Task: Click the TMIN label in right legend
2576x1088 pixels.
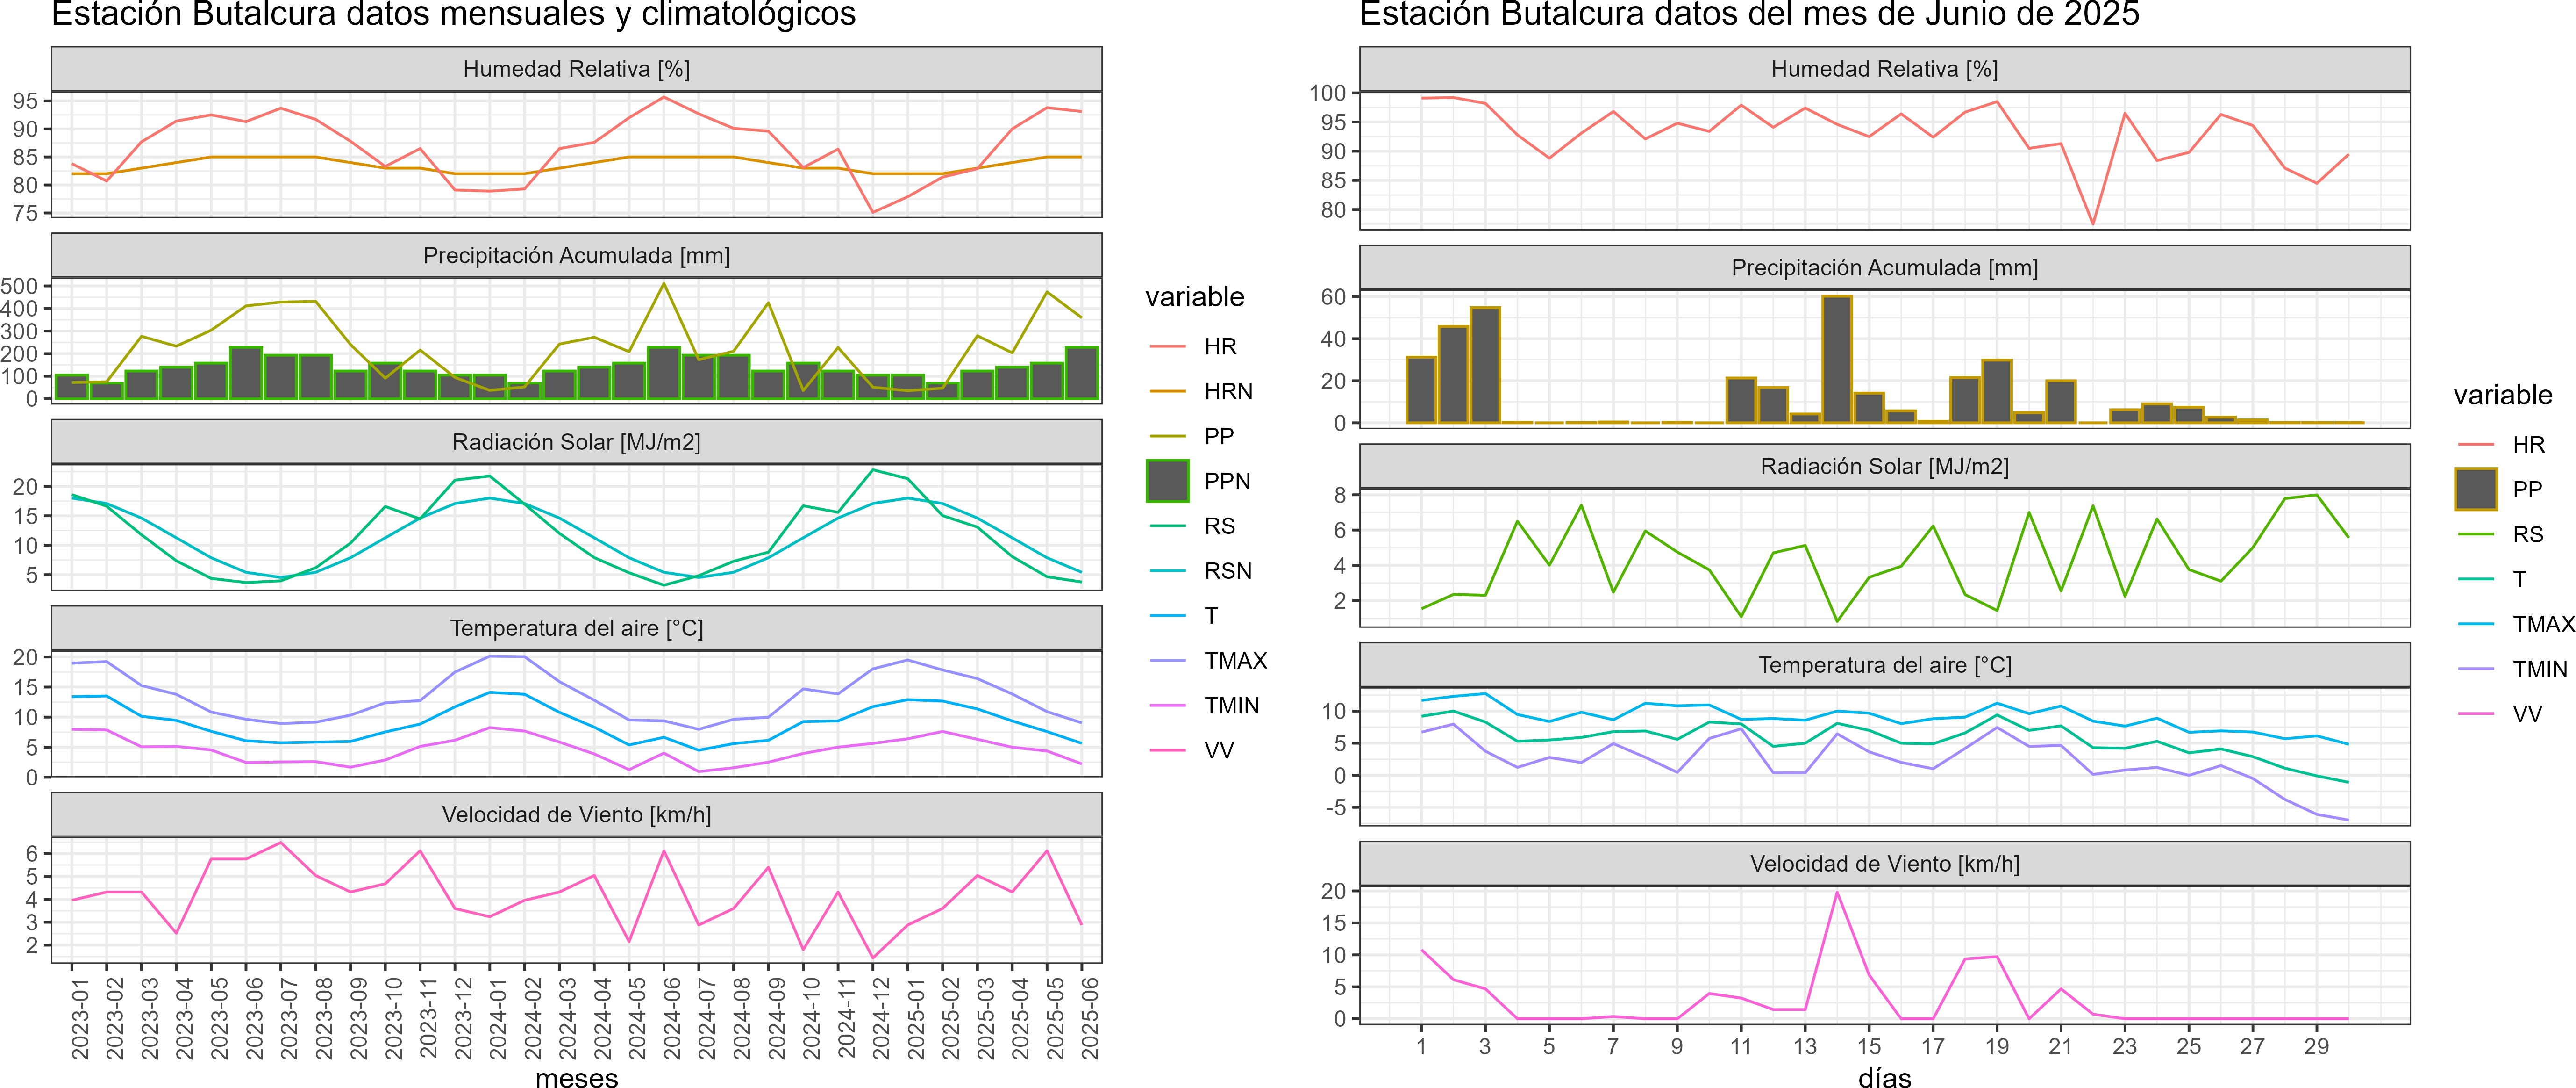Action: pos(2540,669)
